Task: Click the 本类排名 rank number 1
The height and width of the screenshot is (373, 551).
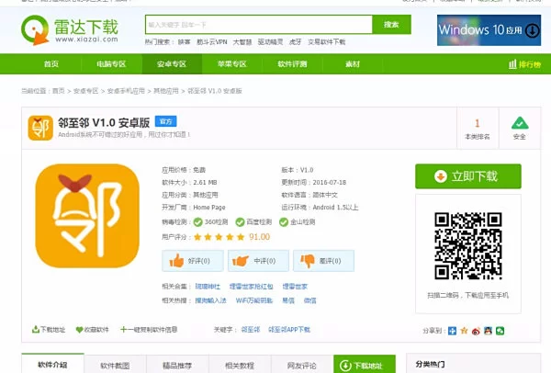Action: [478, 123]
